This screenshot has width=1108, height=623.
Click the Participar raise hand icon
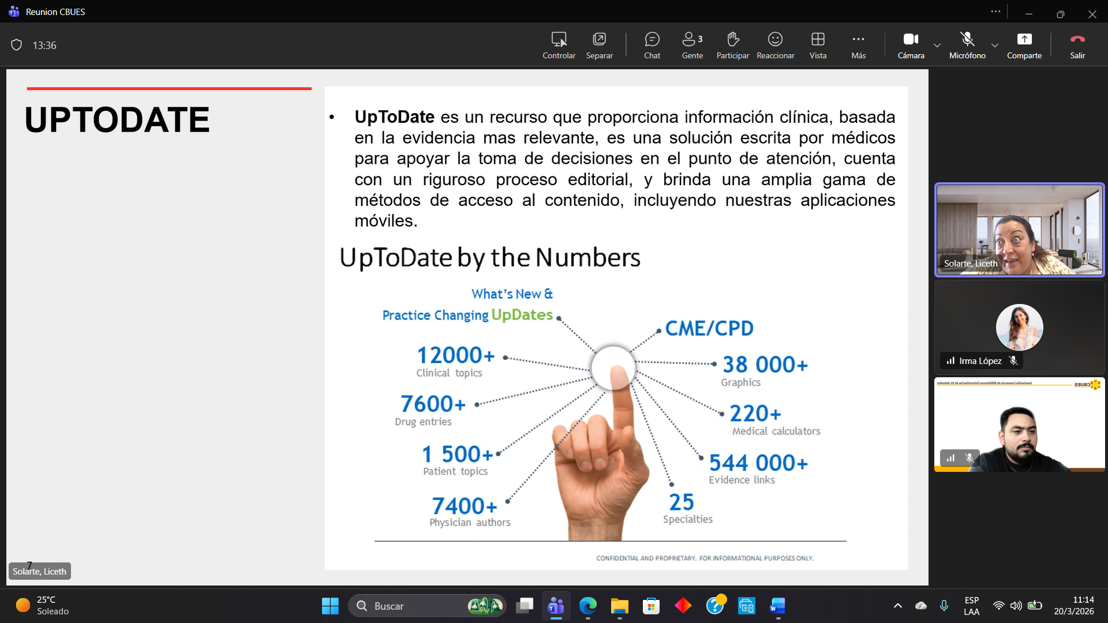coord(732,45)
